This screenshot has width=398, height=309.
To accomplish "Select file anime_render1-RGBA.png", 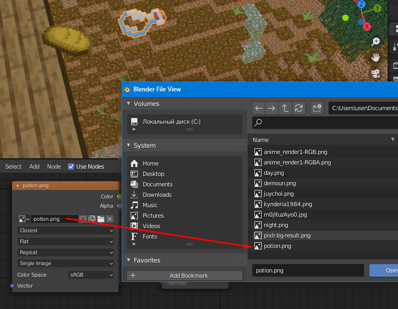I will (x=323, y=162).
